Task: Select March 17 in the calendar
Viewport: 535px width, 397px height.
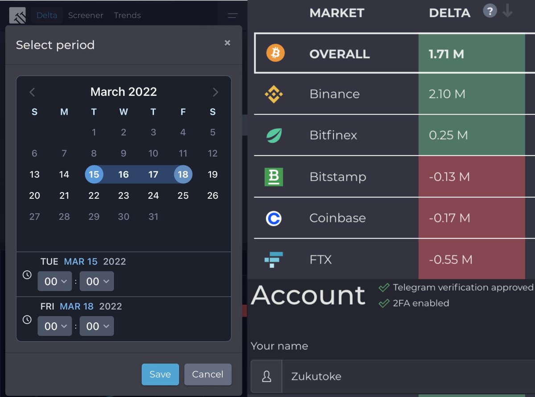Action: point(153,174)
